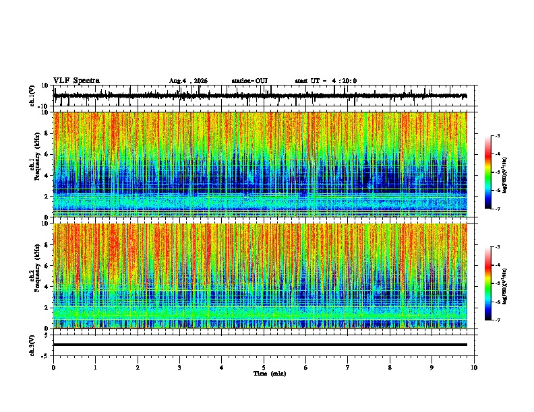Click time-axis tick label '1'
The height and width of the screenshot is (412, 534).
pos(95,368)
